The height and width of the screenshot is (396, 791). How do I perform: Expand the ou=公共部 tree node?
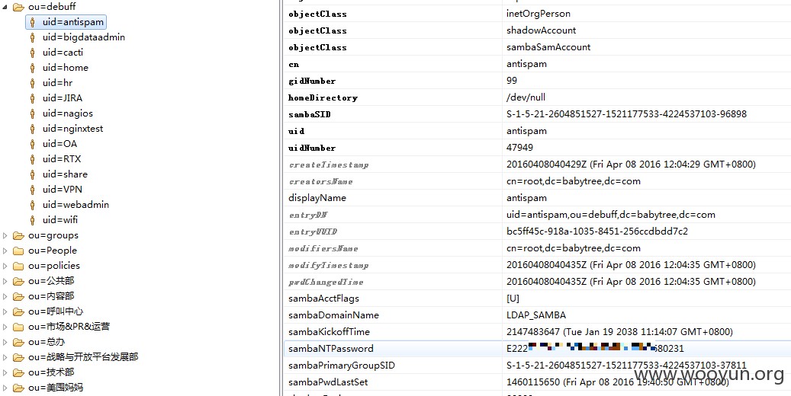[5, 280]
